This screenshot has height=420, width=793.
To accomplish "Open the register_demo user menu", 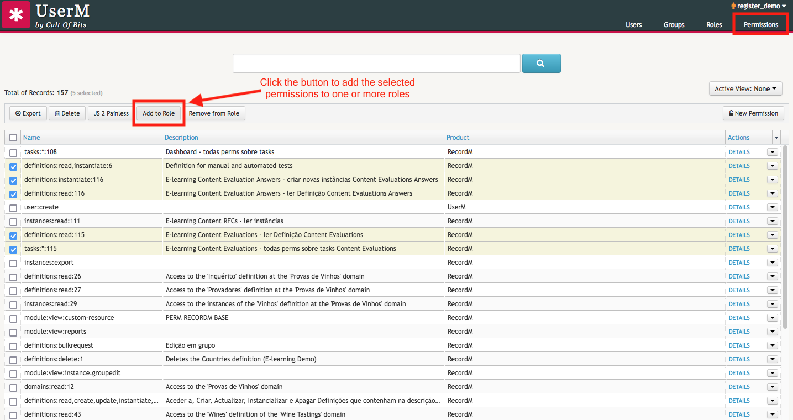I will pyautogui.click(x=758, y=6).
